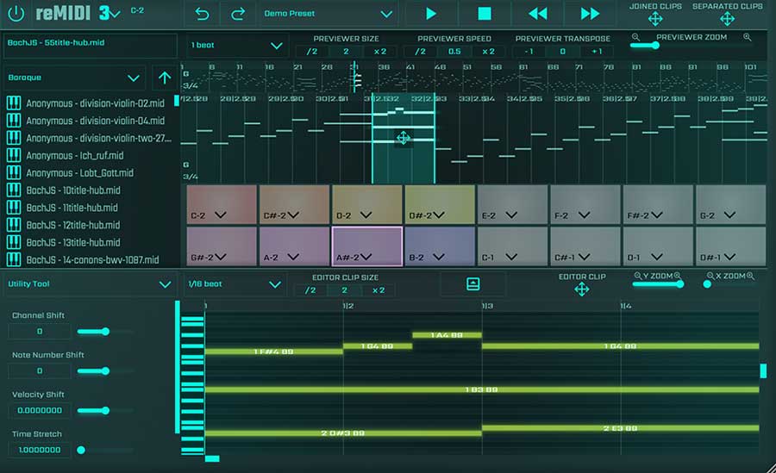The image size is (776, 473).
Task: Select the G#-2 clip pad
Action: point(222,246)
